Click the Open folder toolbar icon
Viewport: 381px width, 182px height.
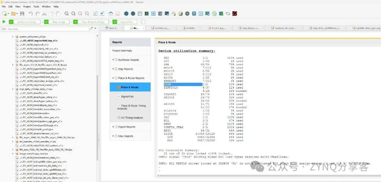[13, 14]
